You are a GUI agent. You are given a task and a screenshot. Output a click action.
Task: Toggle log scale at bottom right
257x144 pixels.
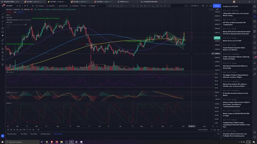tap(214, 130)
